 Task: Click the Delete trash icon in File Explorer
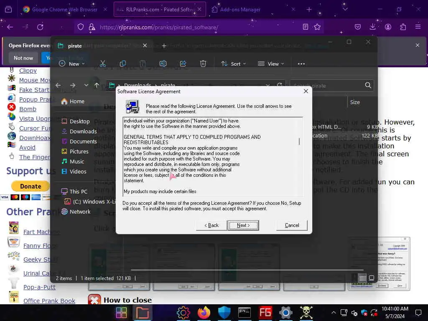point(203,64)
